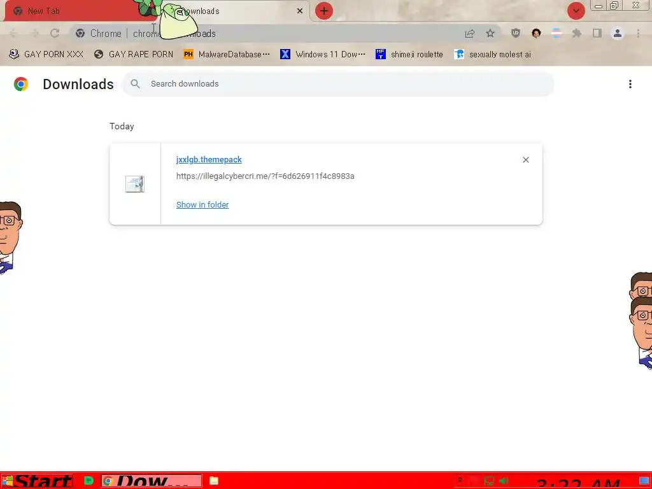The height and width of the screenshot is (489, 652).
Task: Minimize the Chrome window
Action: click(599, 6)
